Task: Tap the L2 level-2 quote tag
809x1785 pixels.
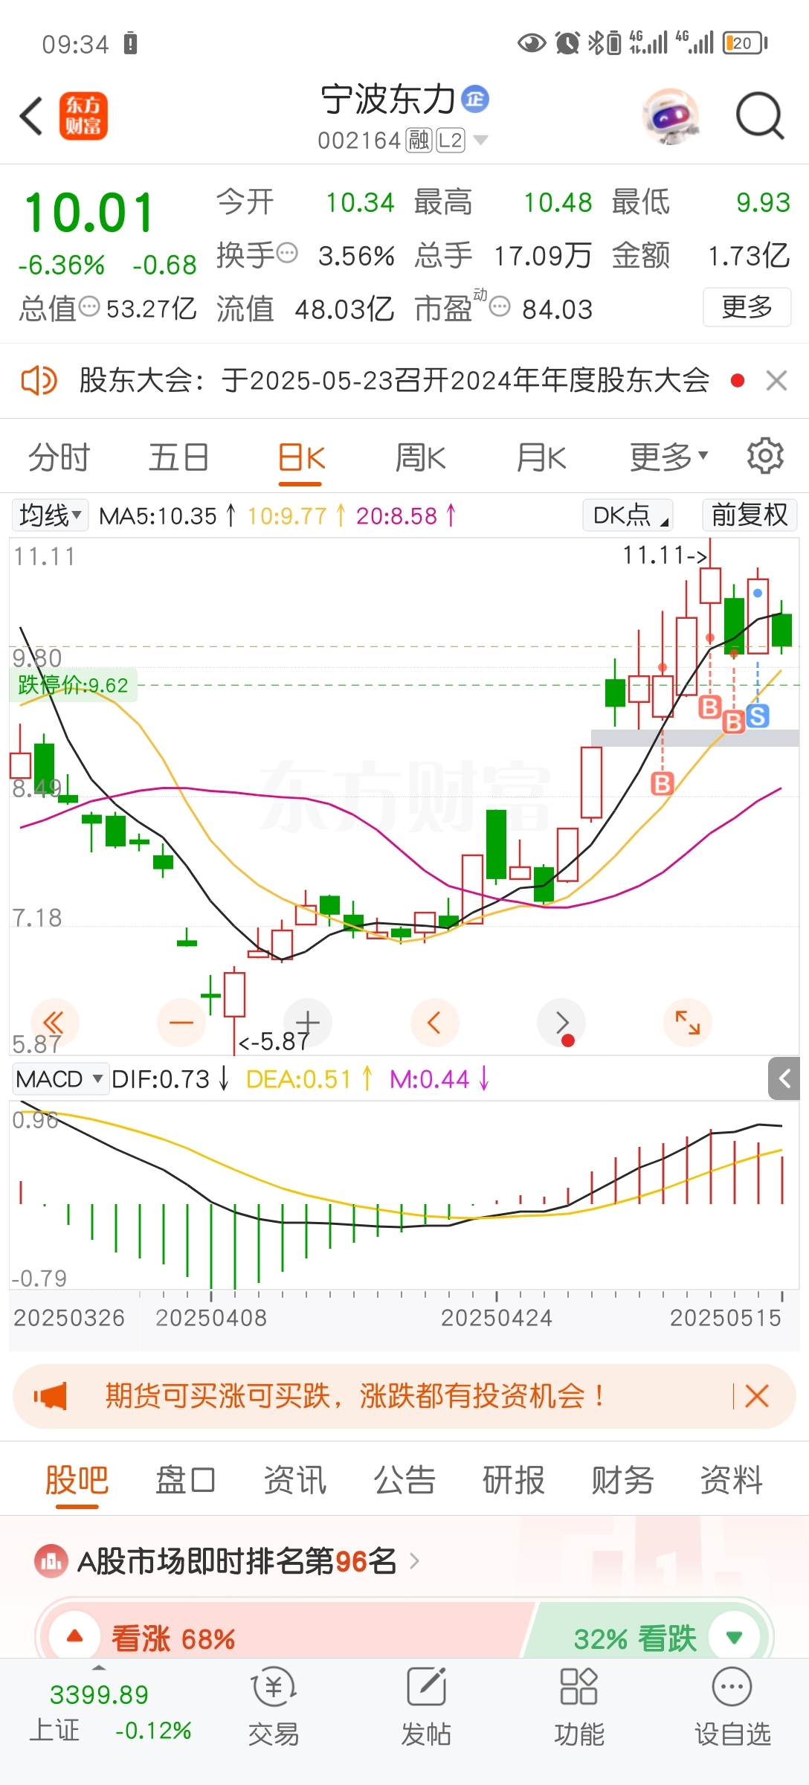Action: [x=450, y=140]
